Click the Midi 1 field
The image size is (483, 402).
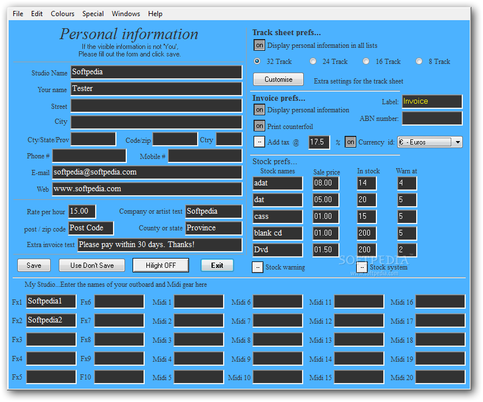[199, 301]
